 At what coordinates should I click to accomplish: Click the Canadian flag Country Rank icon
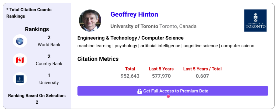(x=20, y=60)
